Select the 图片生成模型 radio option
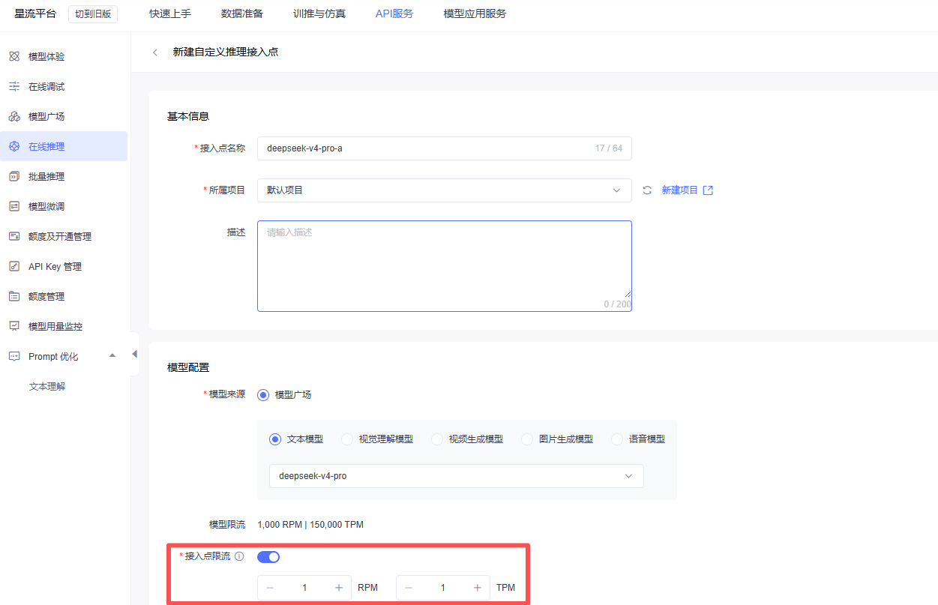 [527, 439]
